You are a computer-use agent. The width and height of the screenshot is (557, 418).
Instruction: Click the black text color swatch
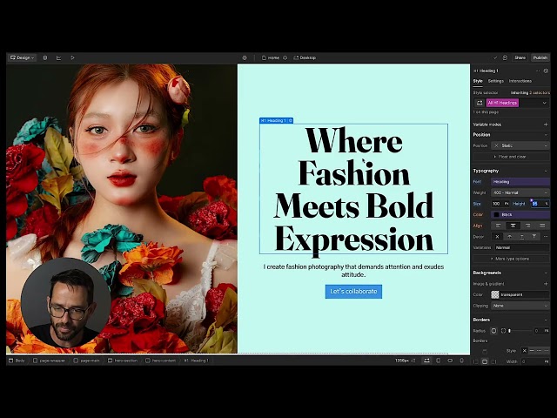click(497, 214)
